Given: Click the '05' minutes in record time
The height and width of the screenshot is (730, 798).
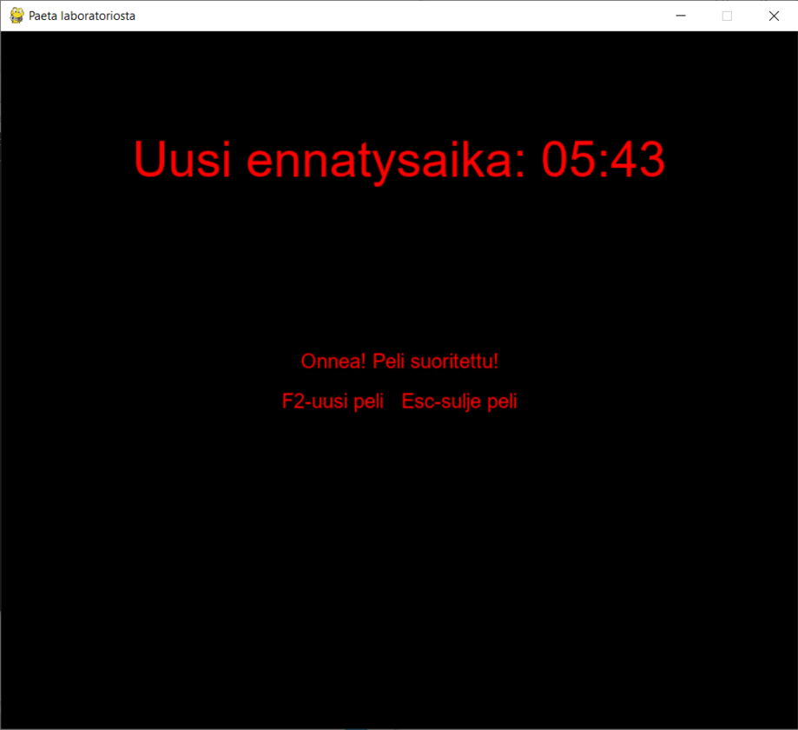Looking at the screenshot, I should click(570, 160).
